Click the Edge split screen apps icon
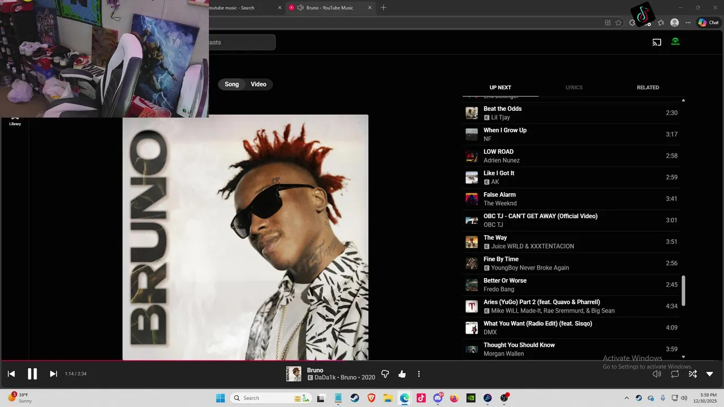This screenshot has width=724, height=407. 607,23
